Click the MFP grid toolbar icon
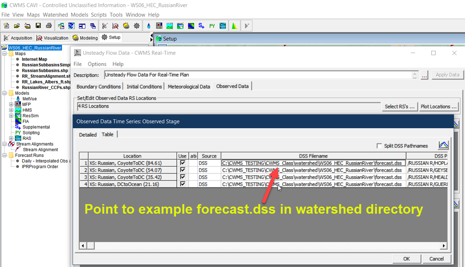 coord(159,26)
